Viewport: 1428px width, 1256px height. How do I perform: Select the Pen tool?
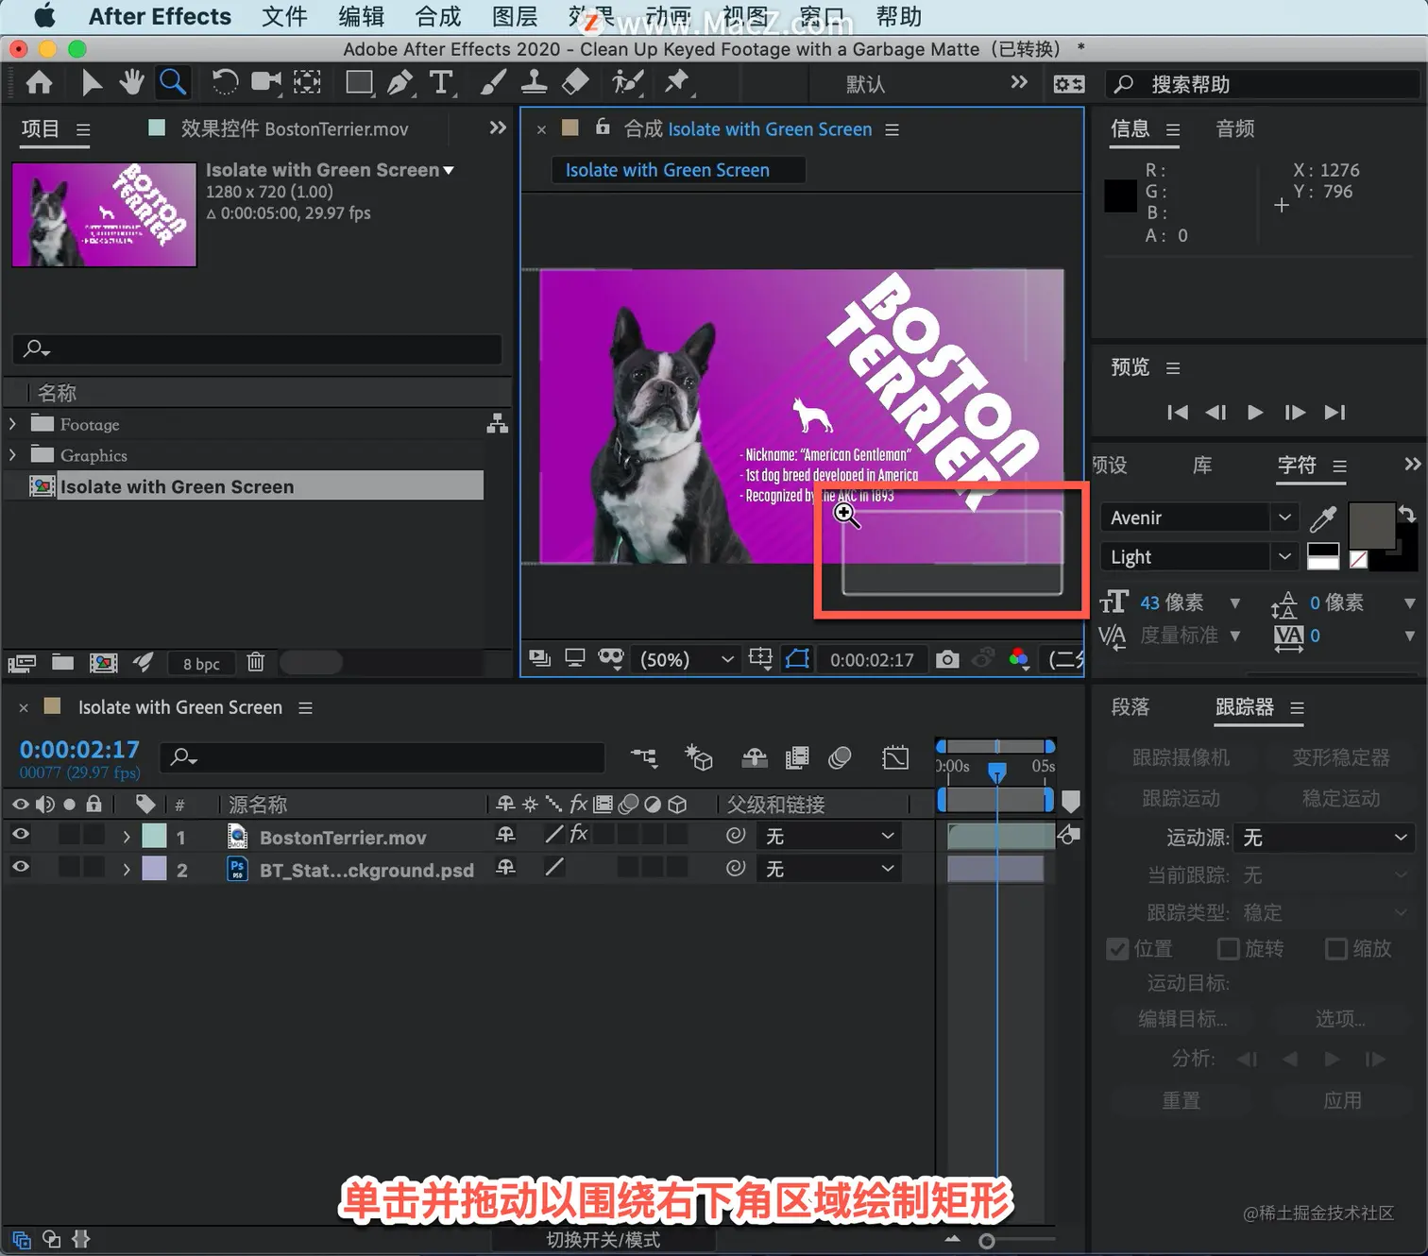coord(400,83)
